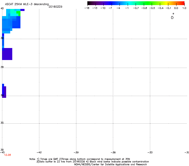Click the '-1' color scale label

coord(127,8)
